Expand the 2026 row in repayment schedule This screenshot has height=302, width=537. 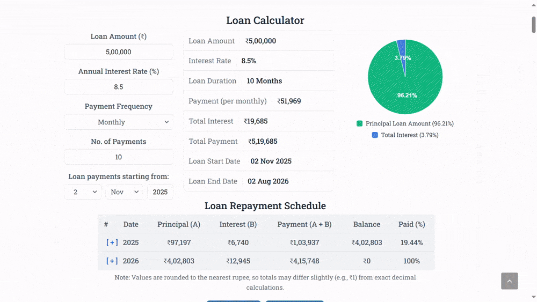click(112, 261)
